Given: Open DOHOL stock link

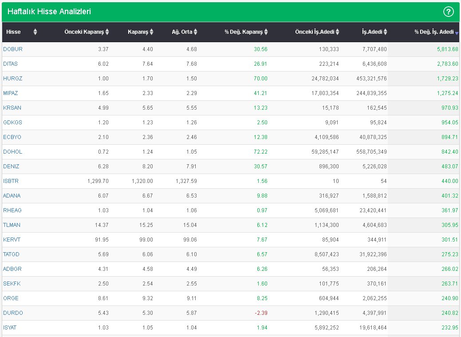Looking at the screenshot, I should pos(12,152).
